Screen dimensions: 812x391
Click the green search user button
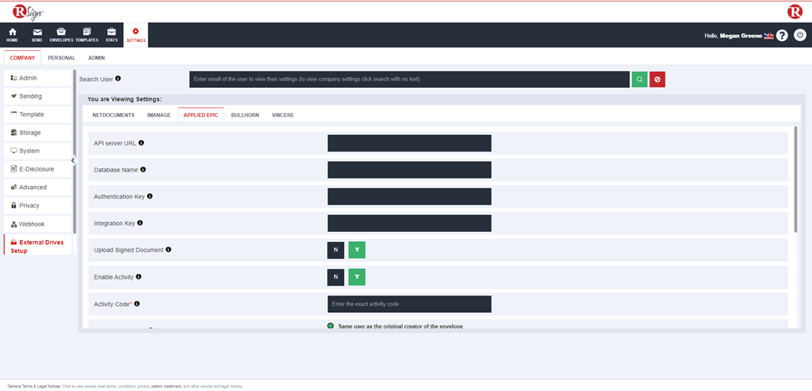640,80
